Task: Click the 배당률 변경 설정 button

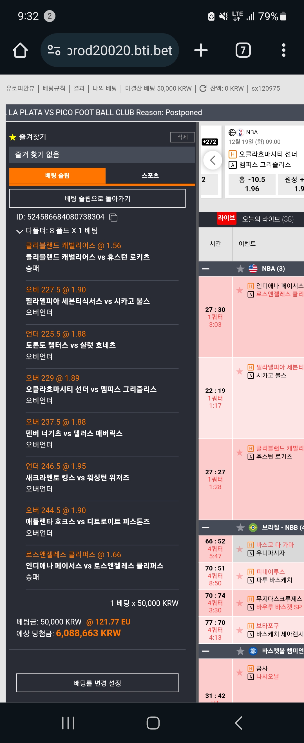Action: 97,683
